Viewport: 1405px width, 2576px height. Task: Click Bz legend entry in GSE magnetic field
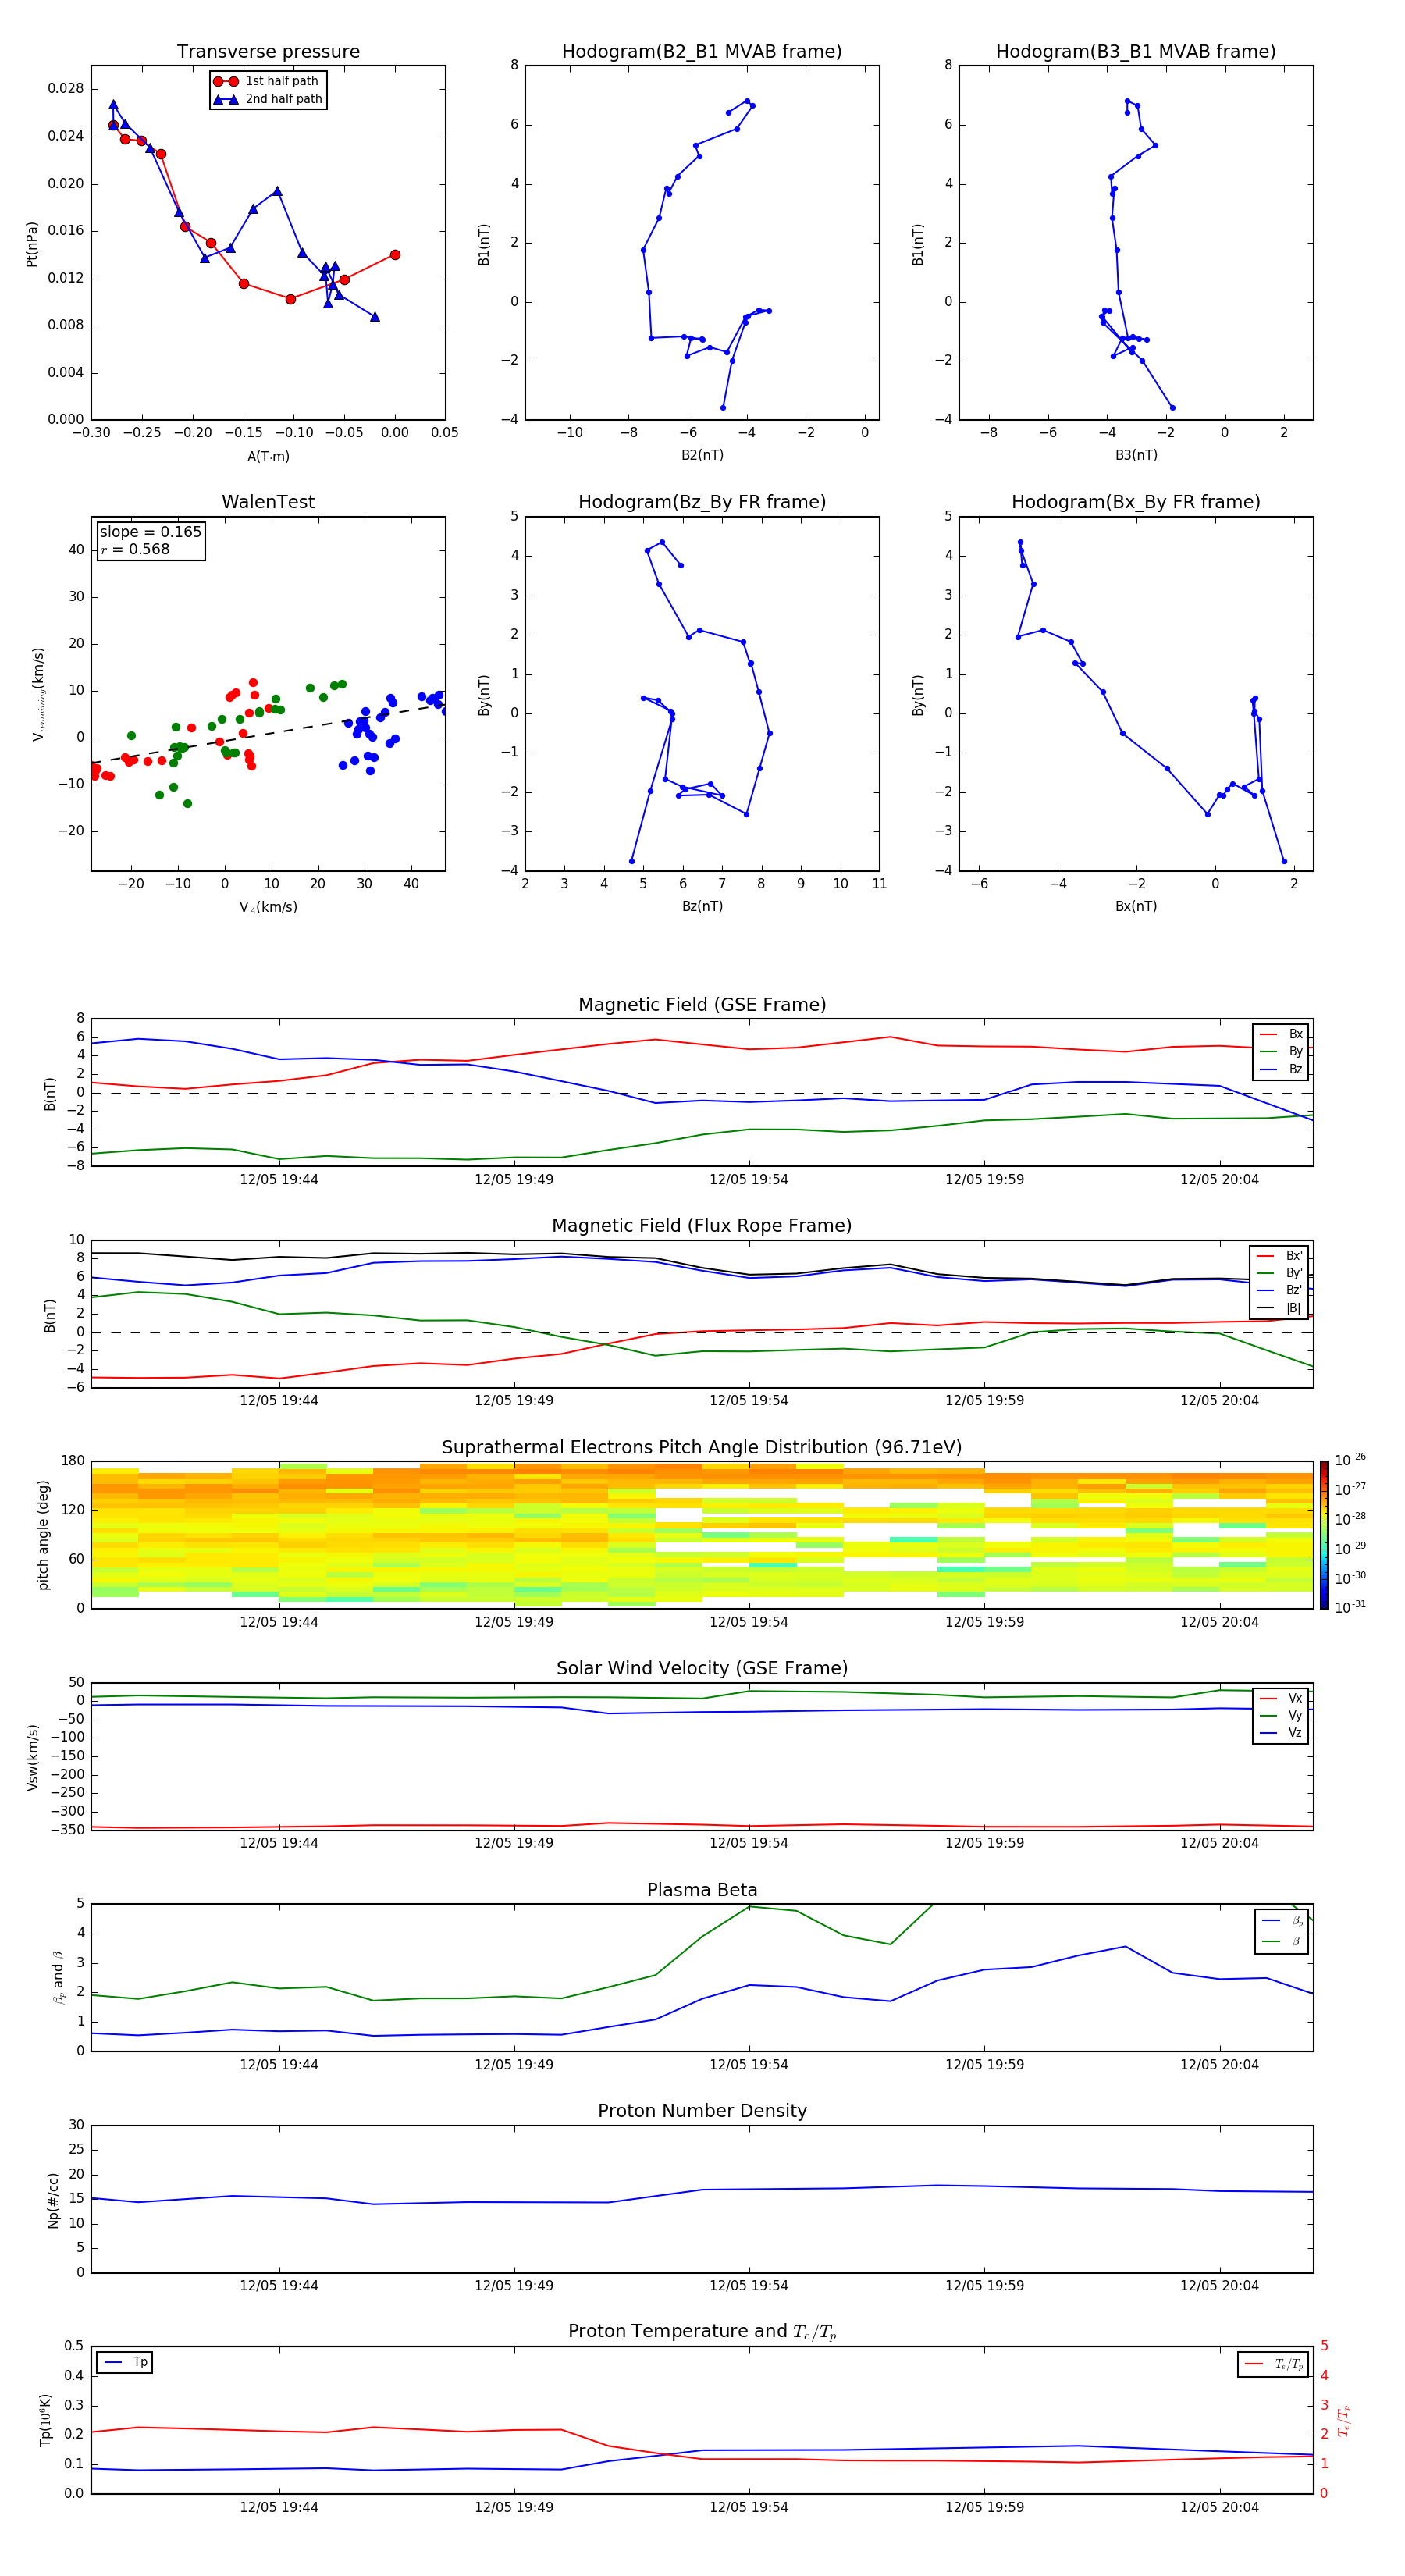pyautogui.click(x=1281, y=1069)
